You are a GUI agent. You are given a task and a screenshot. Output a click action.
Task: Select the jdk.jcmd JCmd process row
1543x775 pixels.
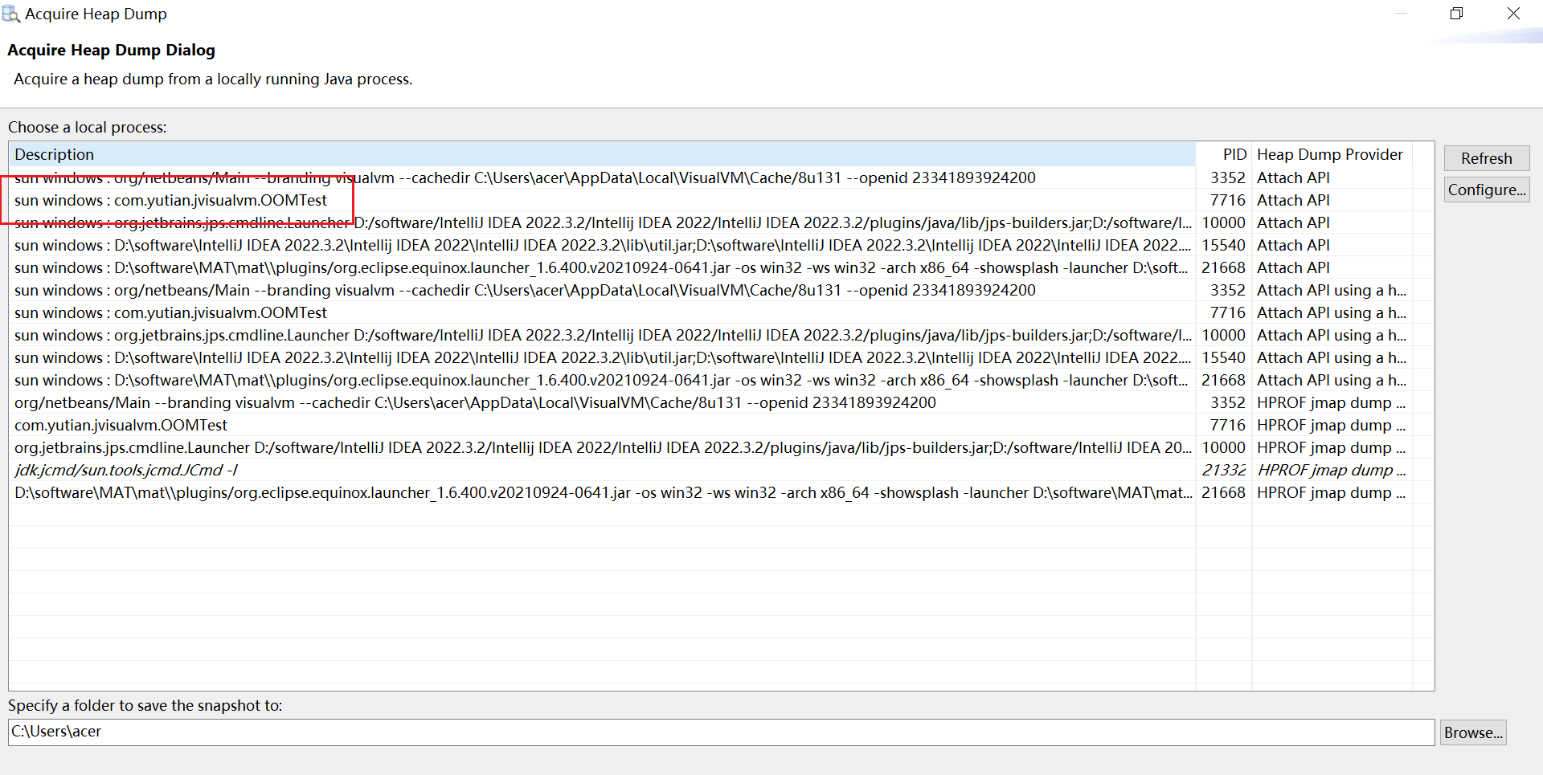click(125, 470)
